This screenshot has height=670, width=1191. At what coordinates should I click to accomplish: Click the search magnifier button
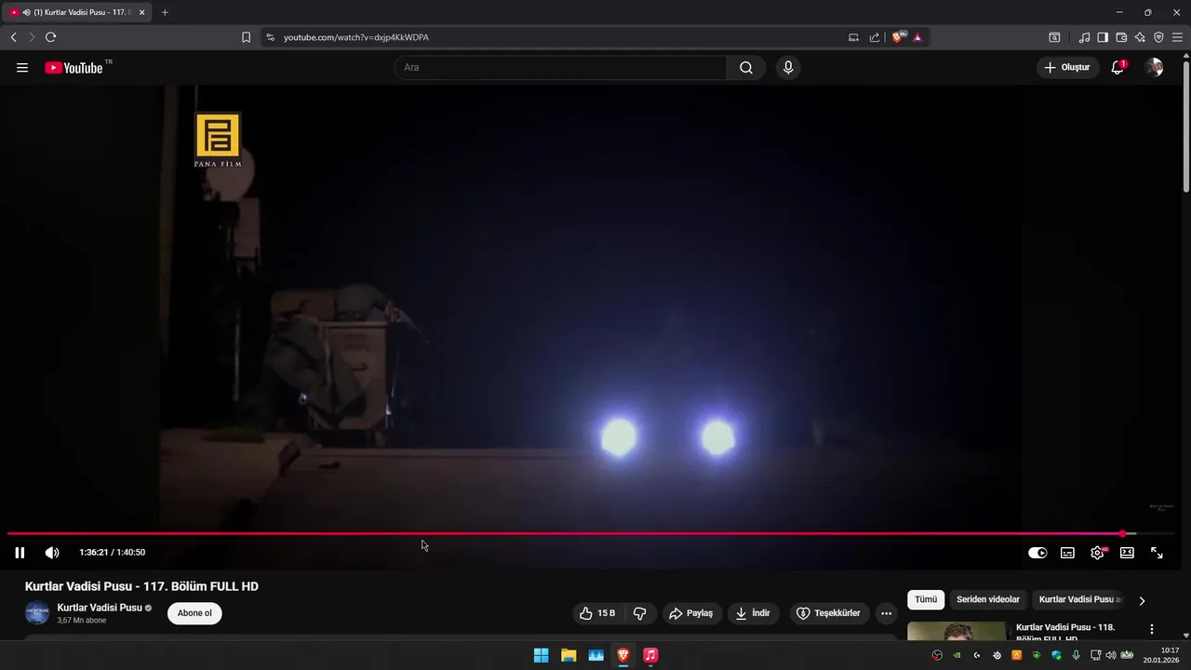[746, 68]
